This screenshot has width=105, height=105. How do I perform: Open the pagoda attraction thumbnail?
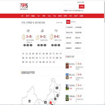pos(67,87)
